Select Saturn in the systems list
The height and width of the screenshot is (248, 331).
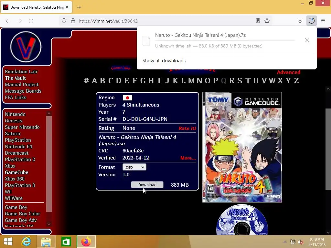tap(13, 134)
